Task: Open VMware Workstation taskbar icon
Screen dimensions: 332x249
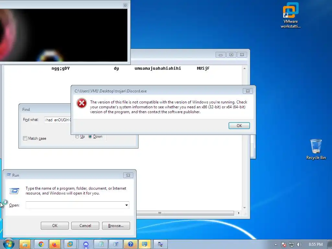Action: click(70, 244)
